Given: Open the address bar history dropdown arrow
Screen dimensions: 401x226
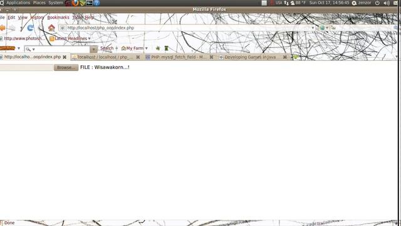Looking at the screenshot, I should [x=313, y=28].
